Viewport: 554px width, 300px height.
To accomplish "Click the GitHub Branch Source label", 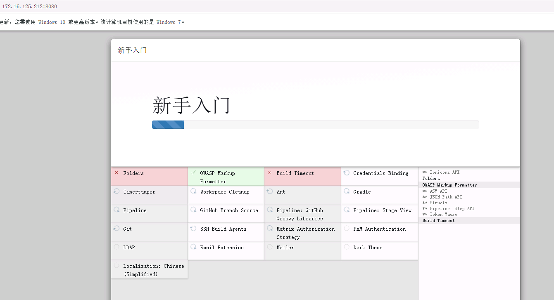I will coord(229,210).
